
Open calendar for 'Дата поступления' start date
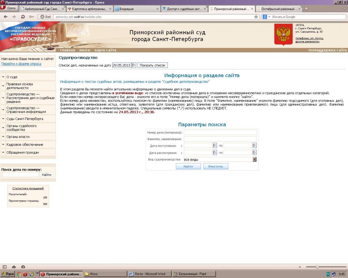tap(215, 145)
